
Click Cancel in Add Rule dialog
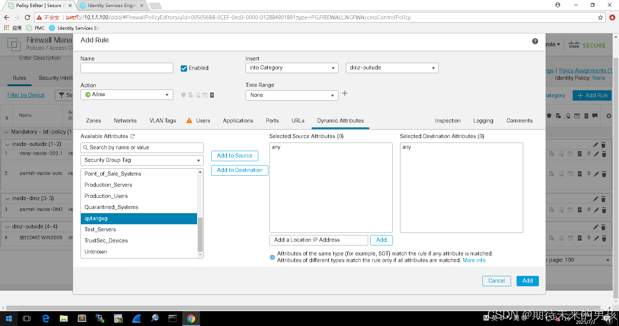(497, 281)
